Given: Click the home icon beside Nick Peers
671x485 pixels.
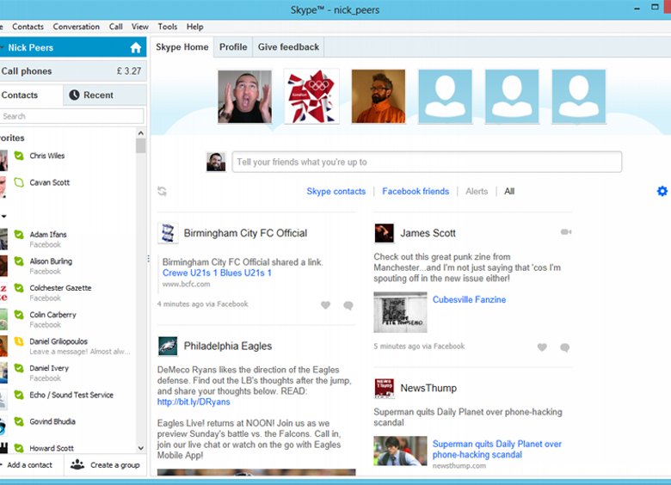Looking at the screenshot, I should click(x=135, y=48).
